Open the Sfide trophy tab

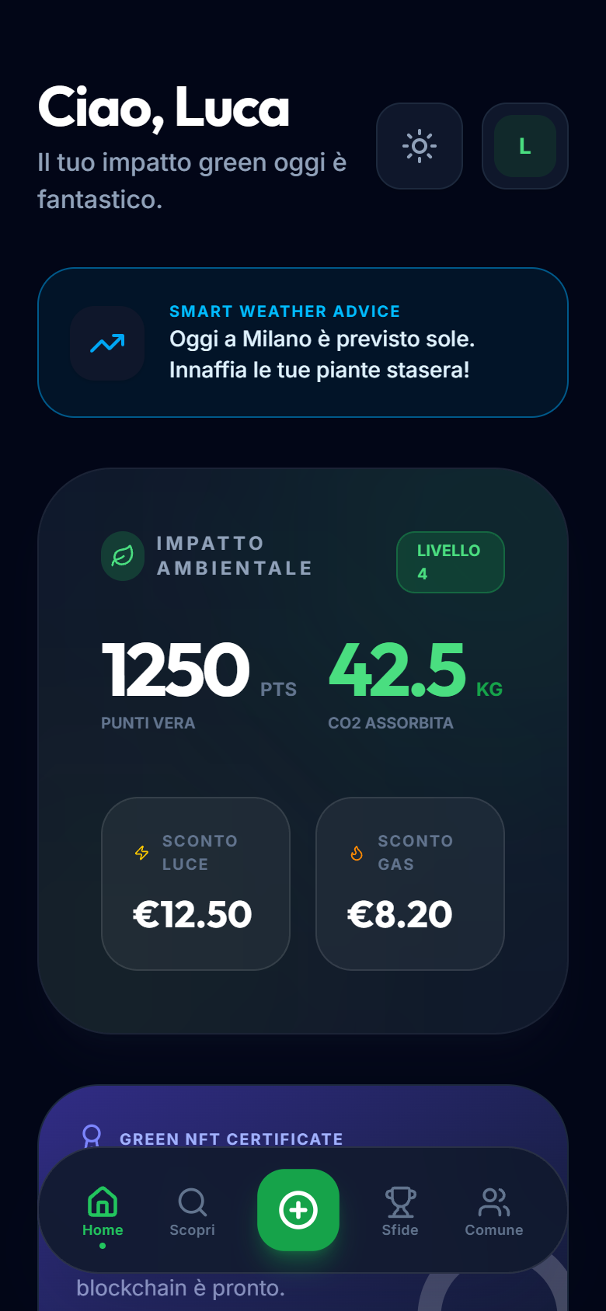coord(400,1210)
